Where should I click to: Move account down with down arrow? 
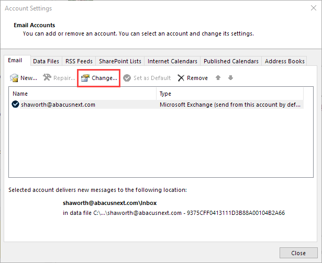pyautogui.click(x=230, y=78)
